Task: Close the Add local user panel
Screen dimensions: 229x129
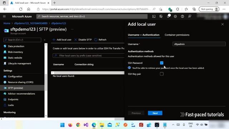Action: pyautogui.click(x=223, y=24)
